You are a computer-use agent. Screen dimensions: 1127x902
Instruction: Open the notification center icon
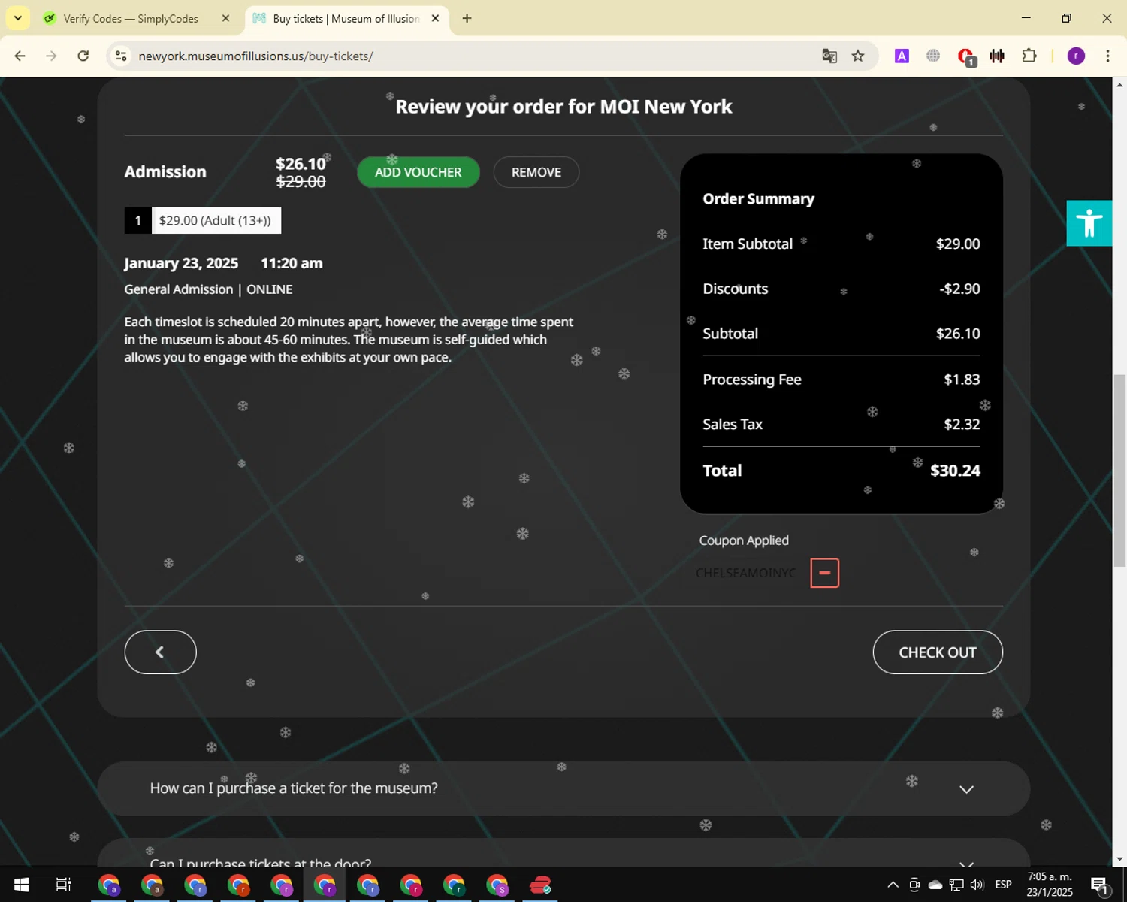[x=1100, y=885]
